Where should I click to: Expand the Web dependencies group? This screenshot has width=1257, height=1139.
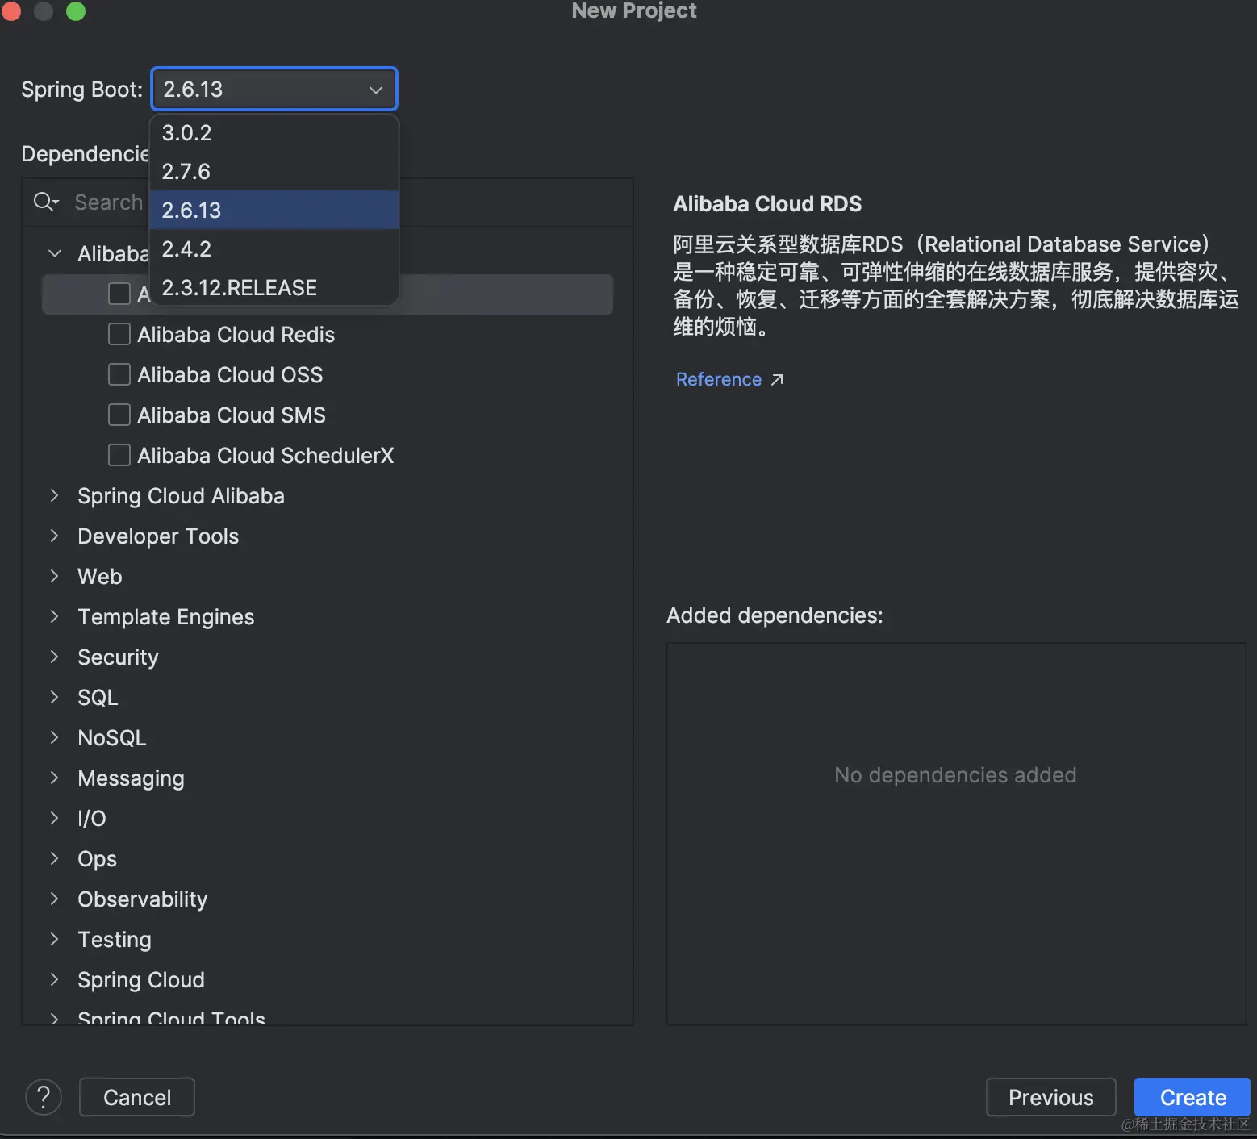(55, 576)
